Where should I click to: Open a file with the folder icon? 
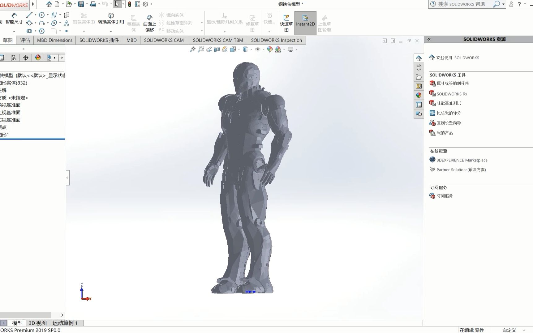coord(69,4)
